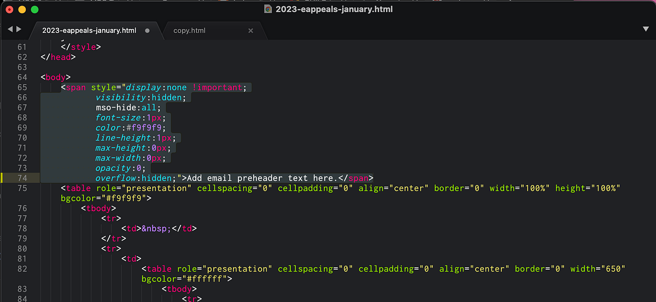Click the &nbsp; entity on line 78
The image size is (656, 302).
click(156, 228)
